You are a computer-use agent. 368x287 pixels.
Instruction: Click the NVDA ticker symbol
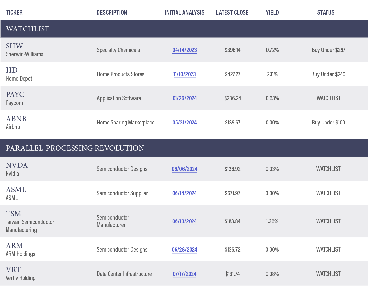(x=17, y=165)
